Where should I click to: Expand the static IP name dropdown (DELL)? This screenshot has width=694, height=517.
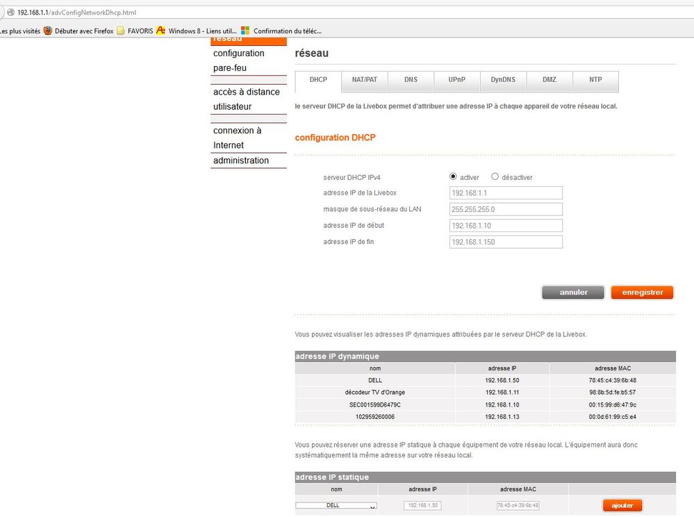pyautogui.click(x=336, y=506)
